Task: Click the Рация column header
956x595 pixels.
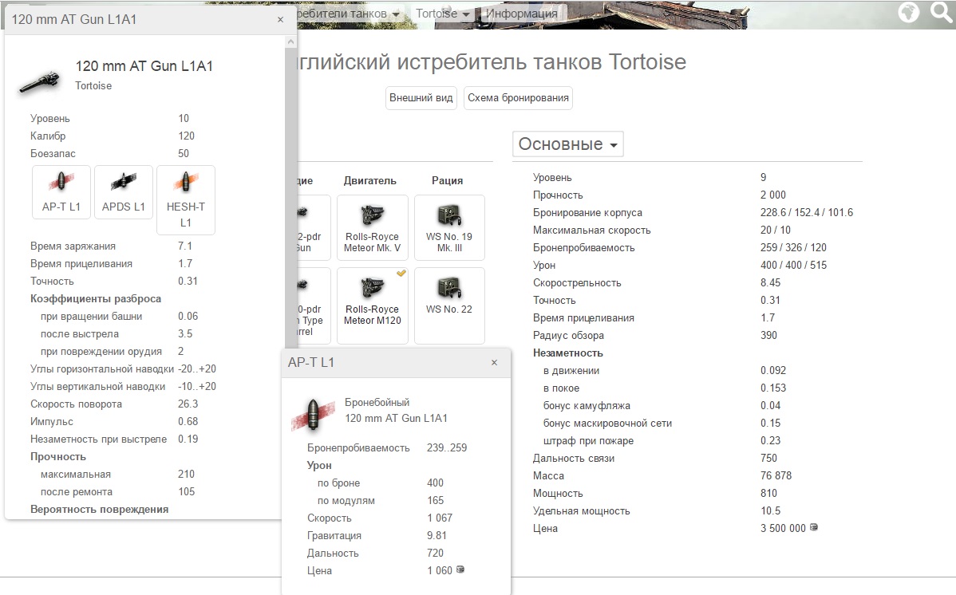Action: [447, 180]
